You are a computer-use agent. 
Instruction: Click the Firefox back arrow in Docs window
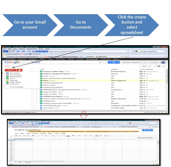(x=6, y=51)
